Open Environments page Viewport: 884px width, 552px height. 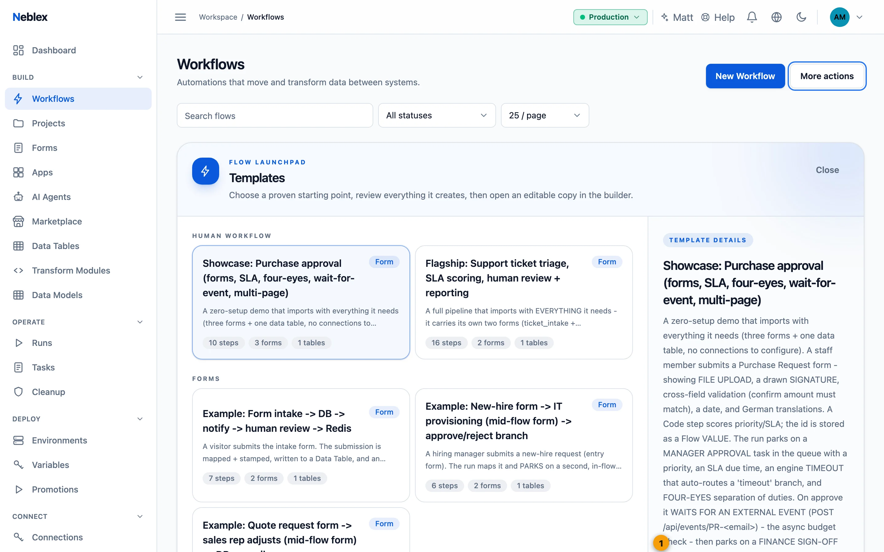78,440
